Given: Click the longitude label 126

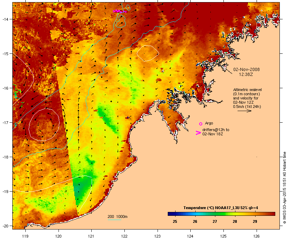Looking at the screenshot, I should tap(256, 236).
